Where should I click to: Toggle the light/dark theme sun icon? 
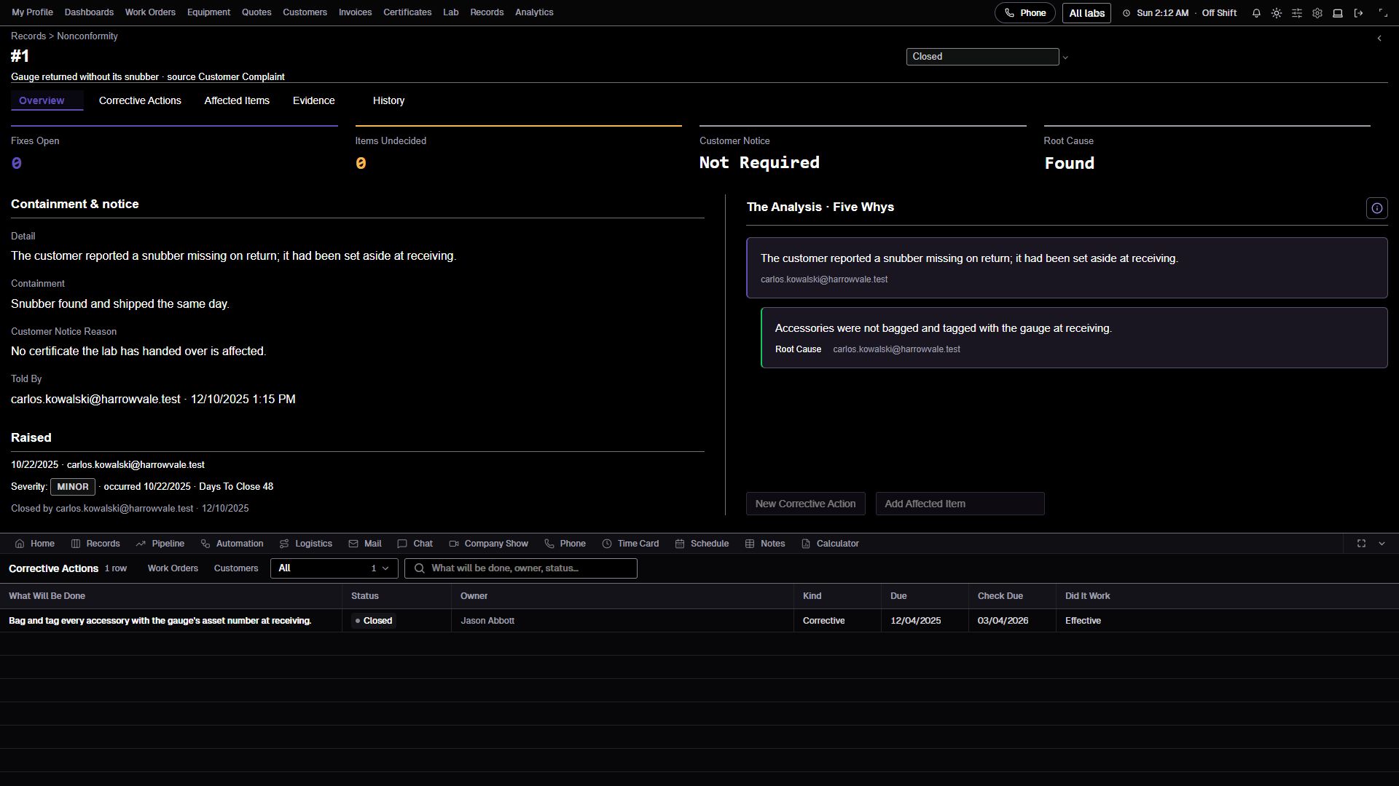pyautogui.click(x=1277, y=13)
